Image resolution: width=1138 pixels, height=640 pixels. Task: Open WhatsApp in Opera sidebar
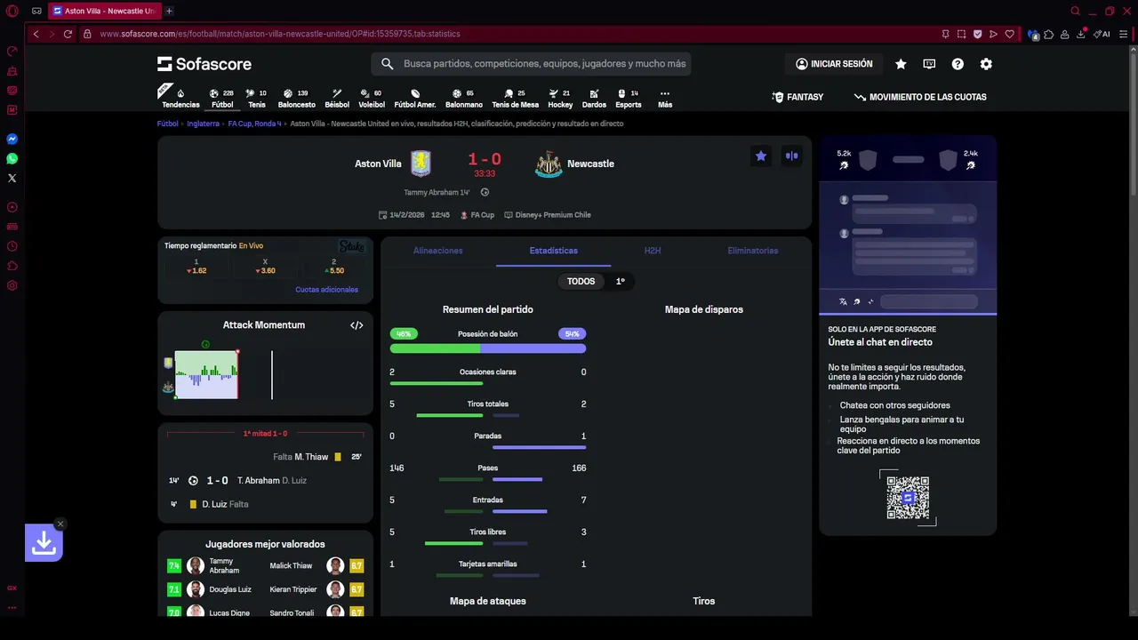pos(12,158)
